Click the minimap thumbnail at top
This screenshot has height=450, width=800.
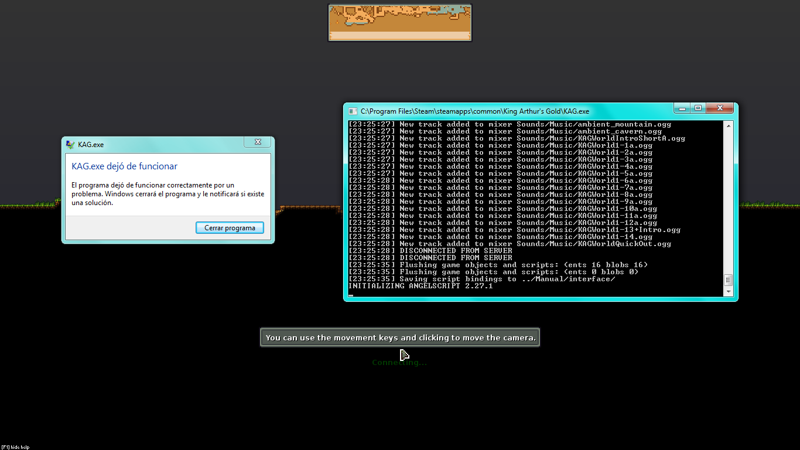pyautogui.click(x=400, y=23)
